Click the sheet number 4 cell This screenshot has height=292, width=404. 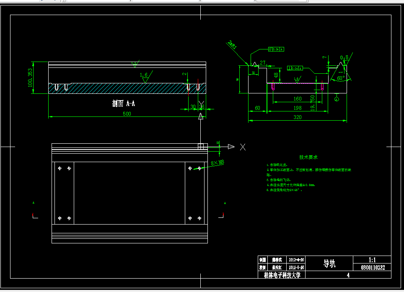tap(348, 275)
